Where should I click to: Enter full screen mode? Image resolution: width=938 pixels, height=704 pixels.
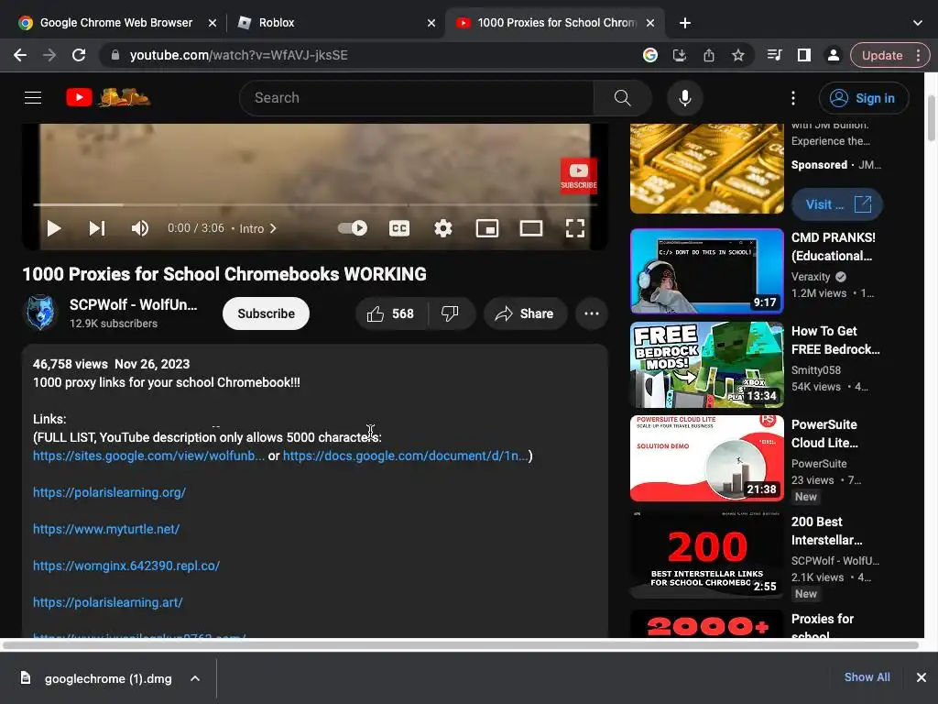tap(575, 228)
